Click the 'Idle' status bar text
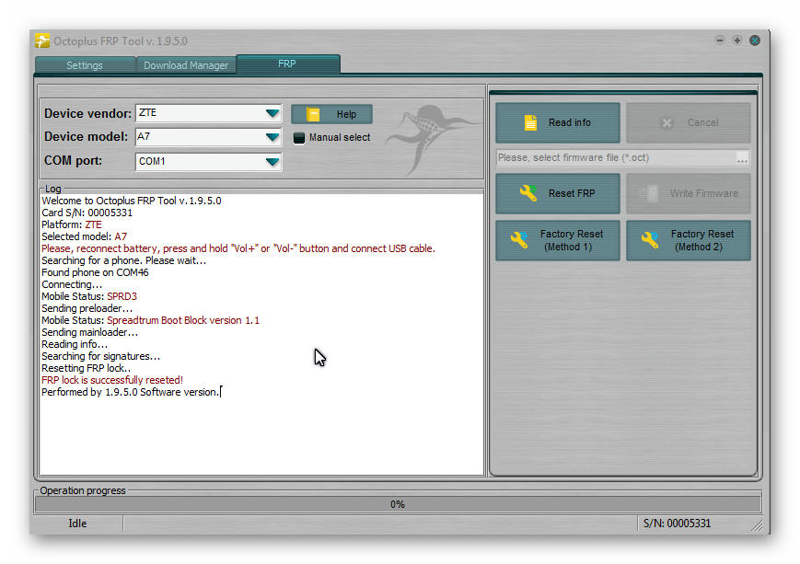The width and height of the screenshot is (800, 564). (77, 524)
